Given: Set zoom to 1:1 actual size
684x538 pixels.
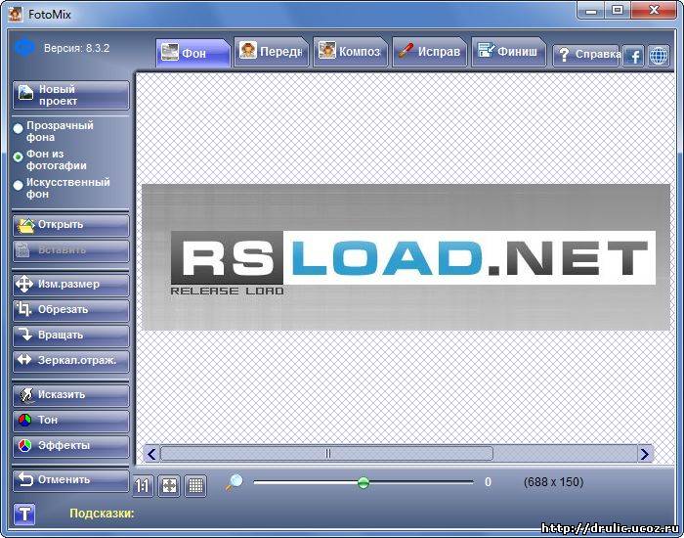Looking at the screenshot, I should click(x=143, y=485).
